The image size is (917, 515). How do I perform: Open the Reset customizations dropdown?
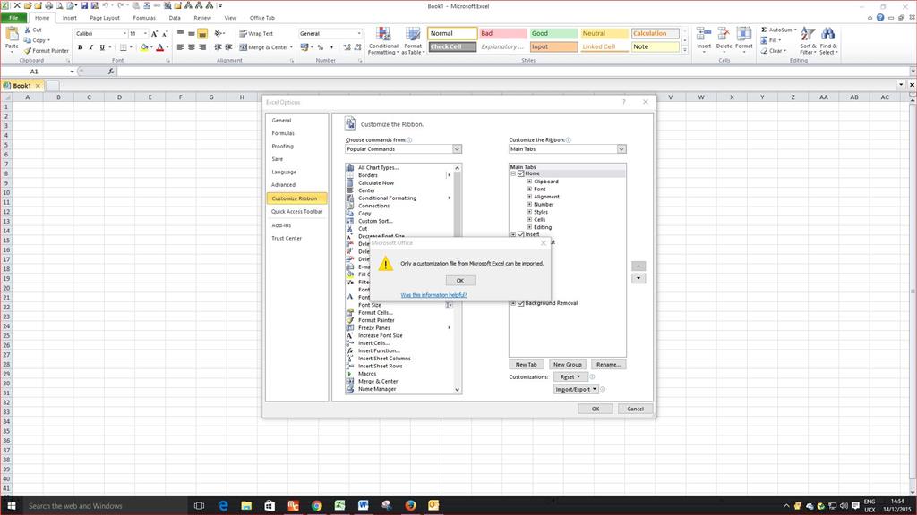570,376
